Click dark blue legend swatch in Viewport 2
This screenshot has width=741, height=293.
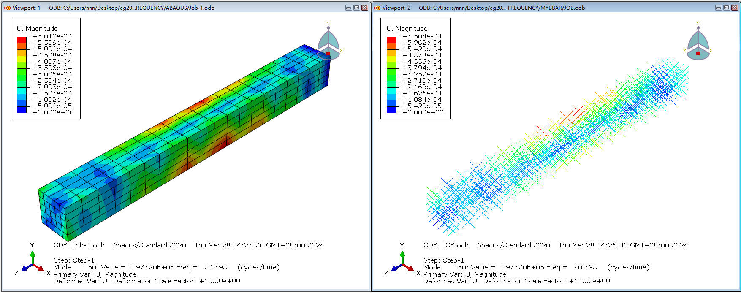[392, 109]
